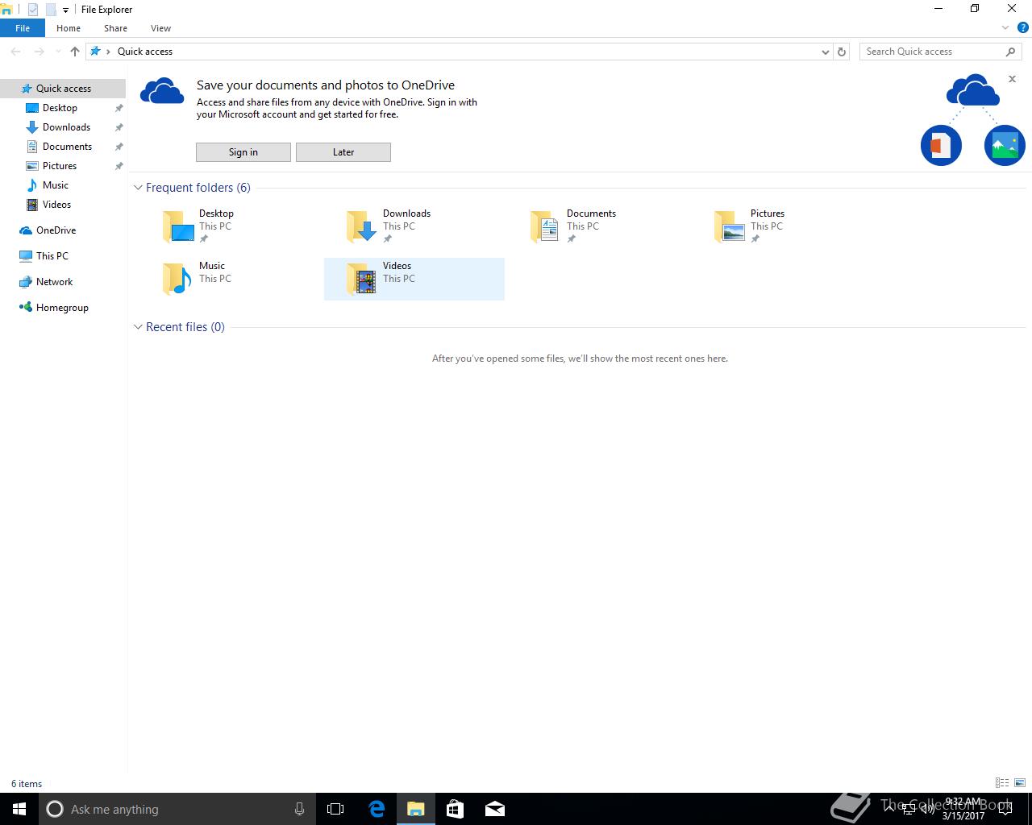
Task: Open recent locations dropdown arrow
Action: click(58, 52)
